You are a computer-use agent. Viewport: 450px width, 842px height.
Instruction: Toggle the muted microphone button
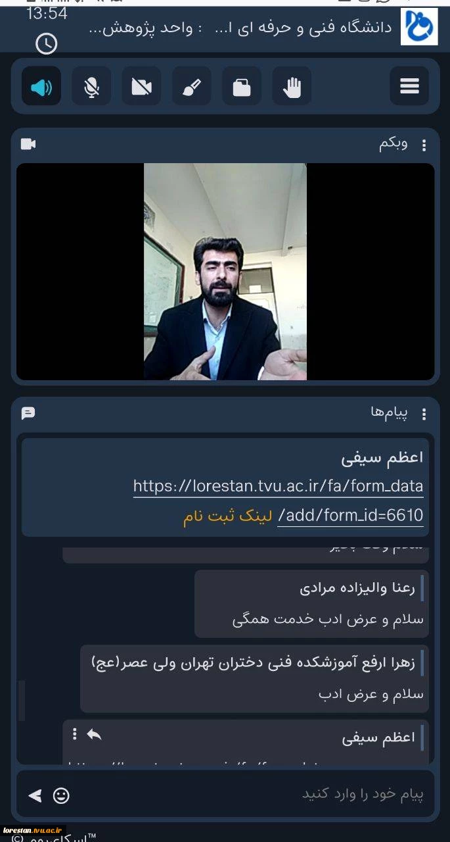91,86
